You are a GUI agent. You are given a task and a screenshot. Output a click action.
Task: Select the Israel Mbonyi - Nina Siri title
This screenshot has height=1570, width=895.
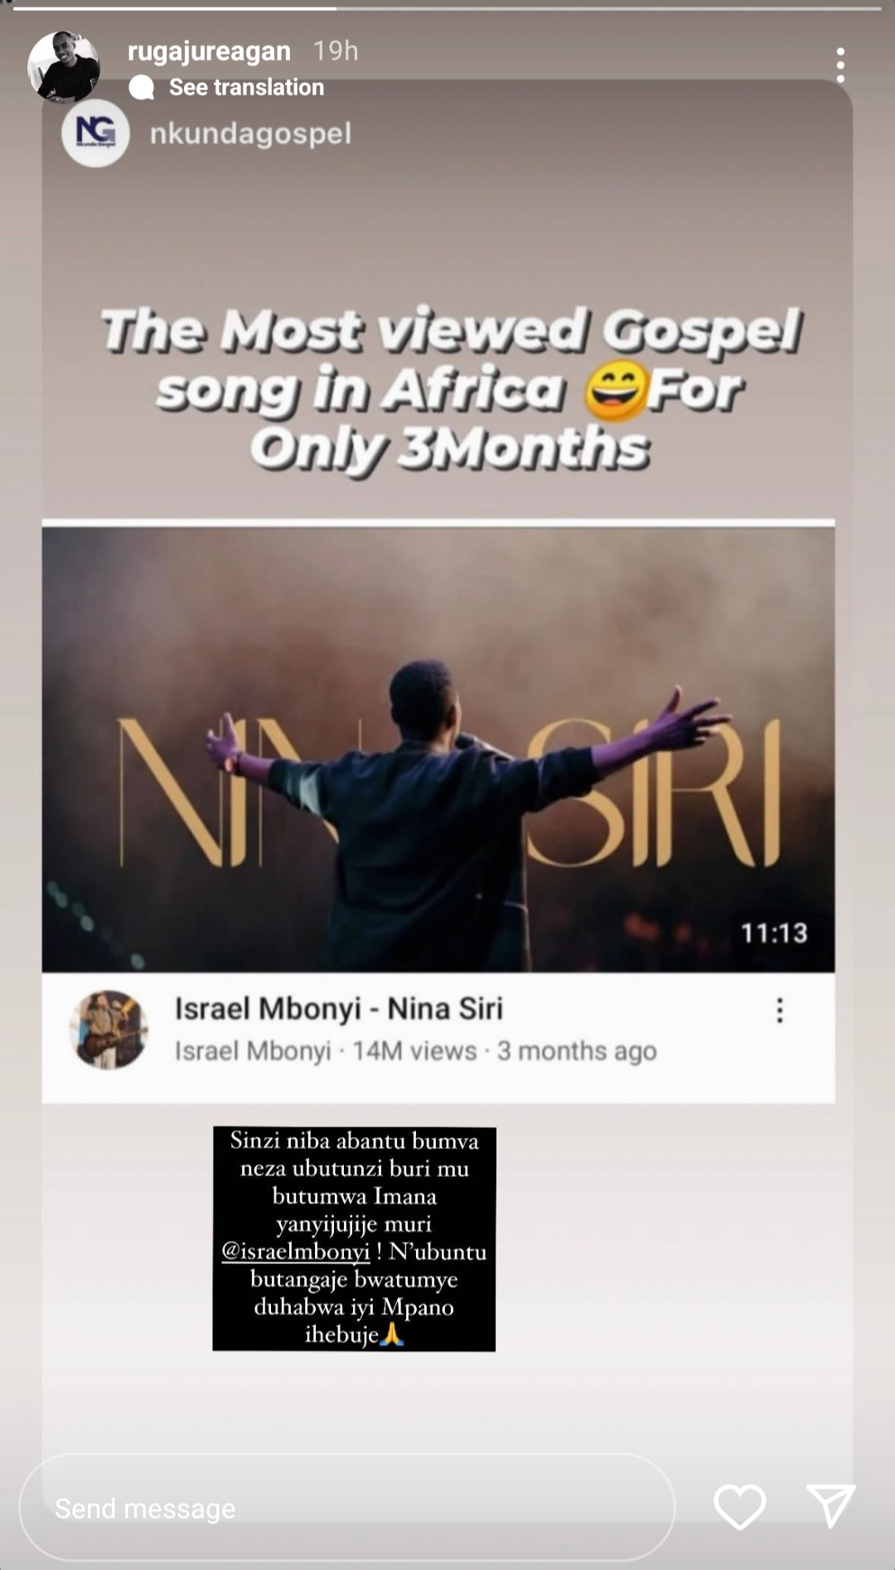tap(338, 1009)
